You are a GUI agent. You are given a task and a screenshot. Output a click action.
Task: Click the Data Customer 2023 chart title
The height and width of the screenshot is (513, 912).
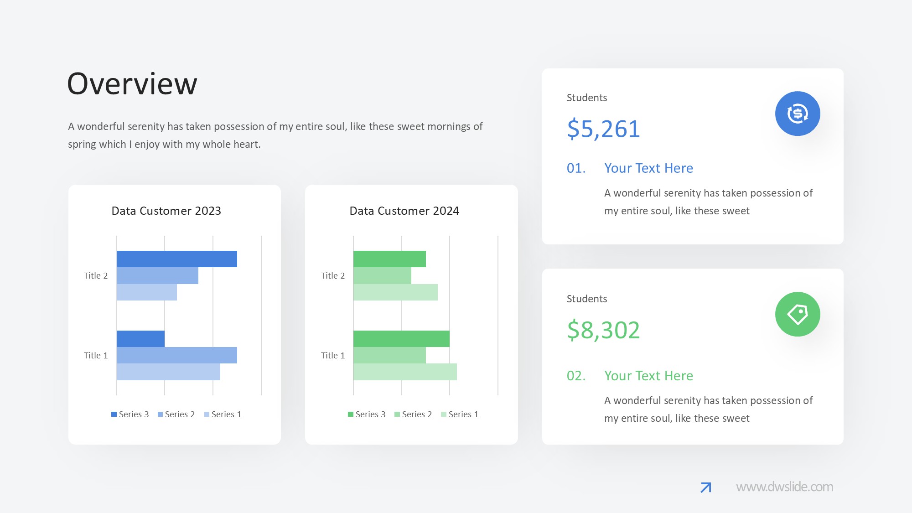tap(166, 211)
